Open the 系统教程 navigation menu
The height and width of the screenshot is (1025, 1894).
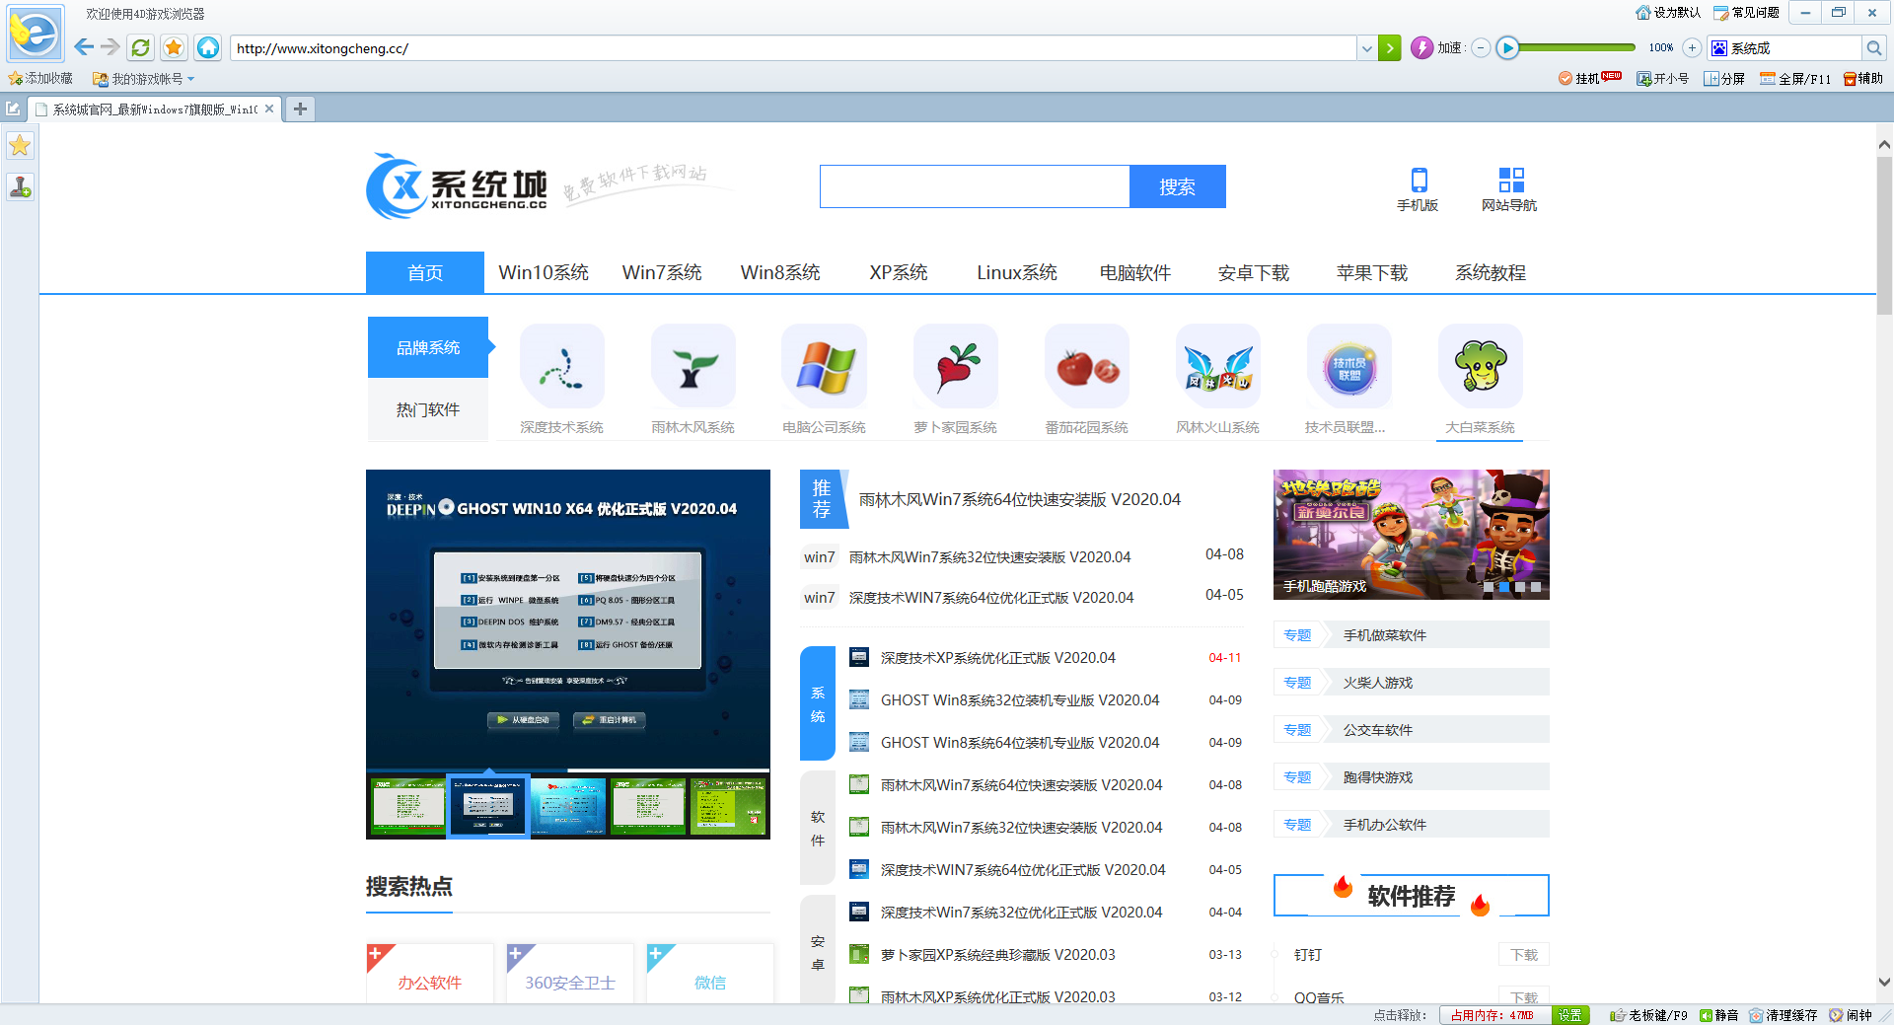1491,272
